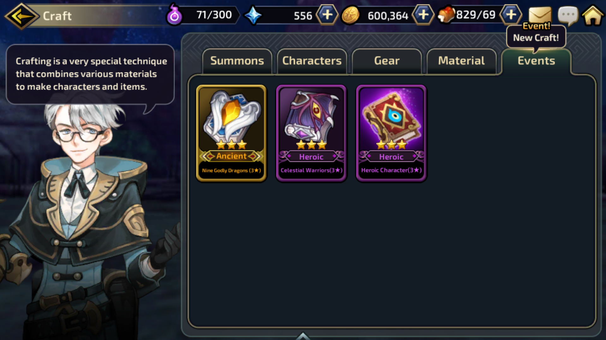Add more crystals with the plus button
Image resolution: width=606 pixels, height=340 pixels.
pos(327,15)
